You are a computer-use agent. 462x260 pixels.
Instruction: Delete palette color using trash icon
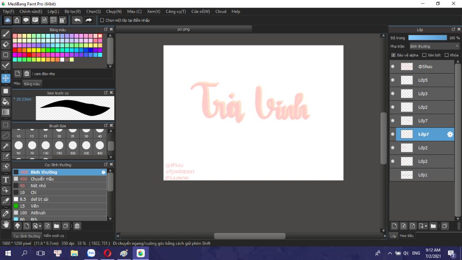[27, 74]
